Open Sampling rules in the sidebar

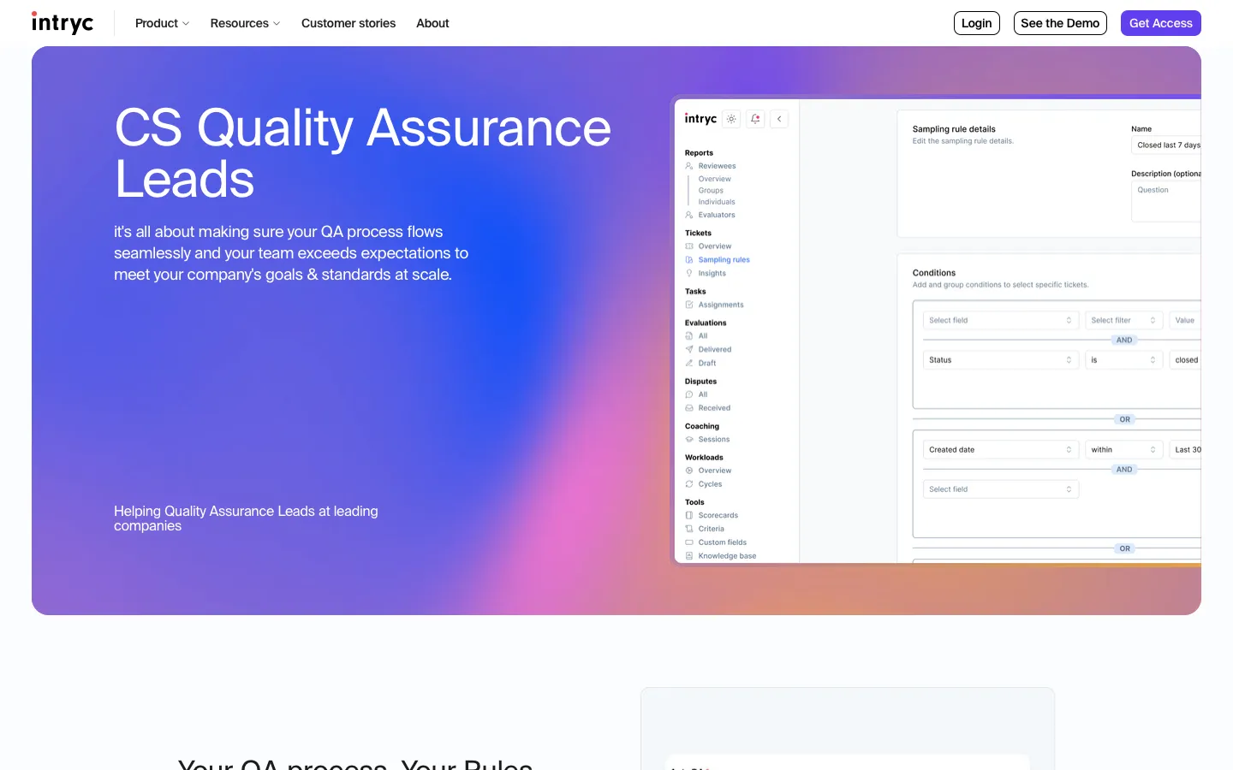click(724, 260)
